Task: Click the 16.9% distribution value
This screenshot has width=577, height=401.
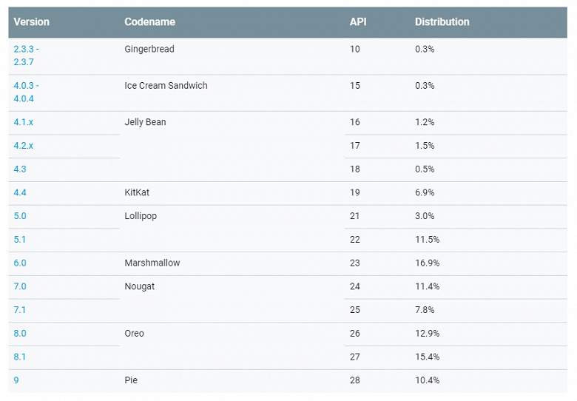Action: [427, 263]
